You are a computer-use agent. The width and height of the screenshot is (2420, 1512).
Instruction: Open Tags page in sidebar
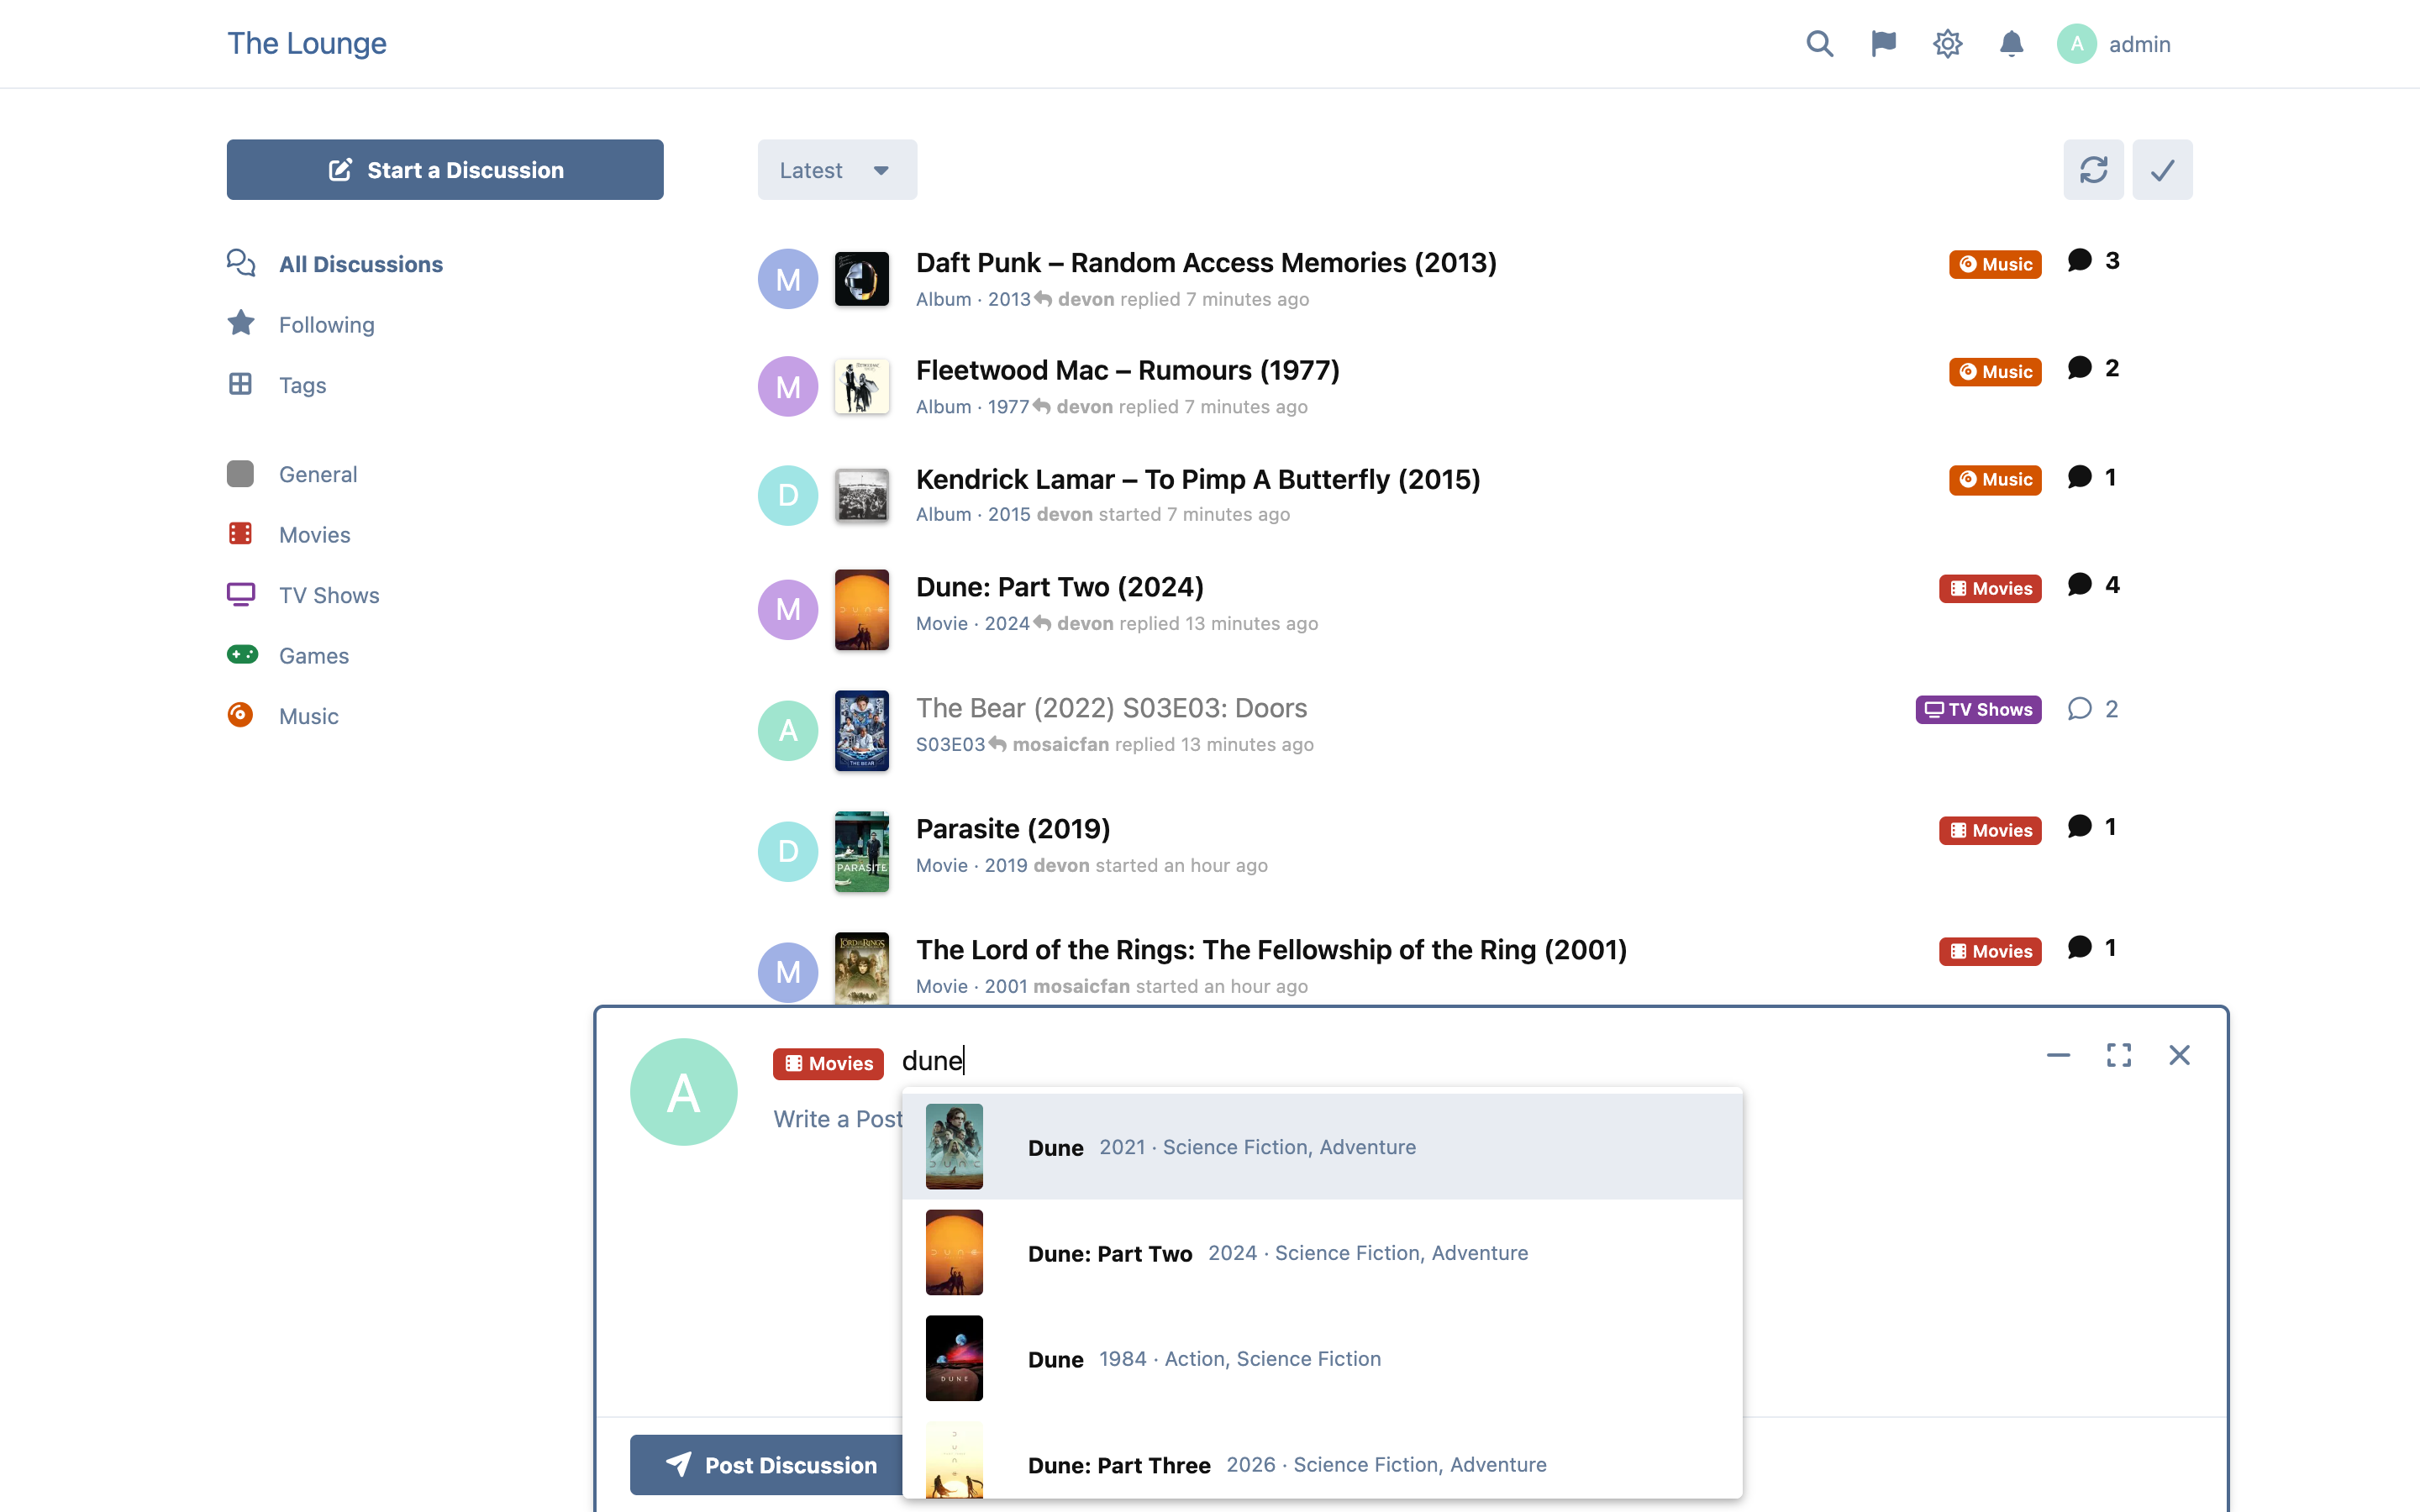[277, 385]
